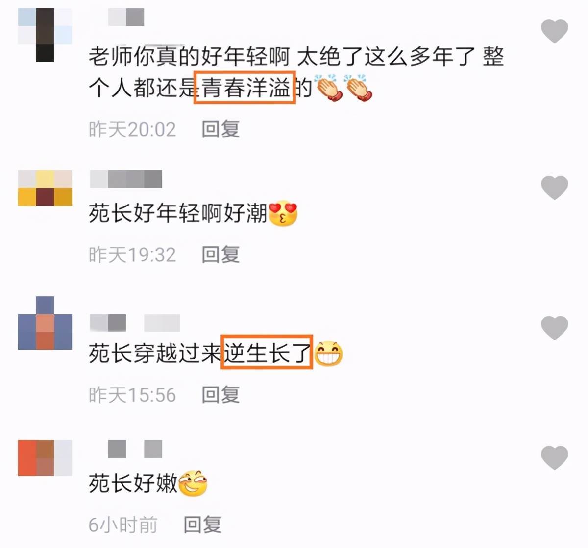Reply to the comment posted 昨天19:32
This screenshot has height=548, width=588.
pos(220,254)
